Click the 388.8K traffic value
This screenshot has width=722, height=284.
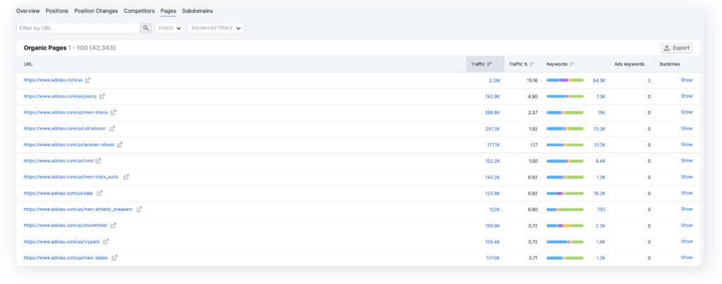pos(492,112)
